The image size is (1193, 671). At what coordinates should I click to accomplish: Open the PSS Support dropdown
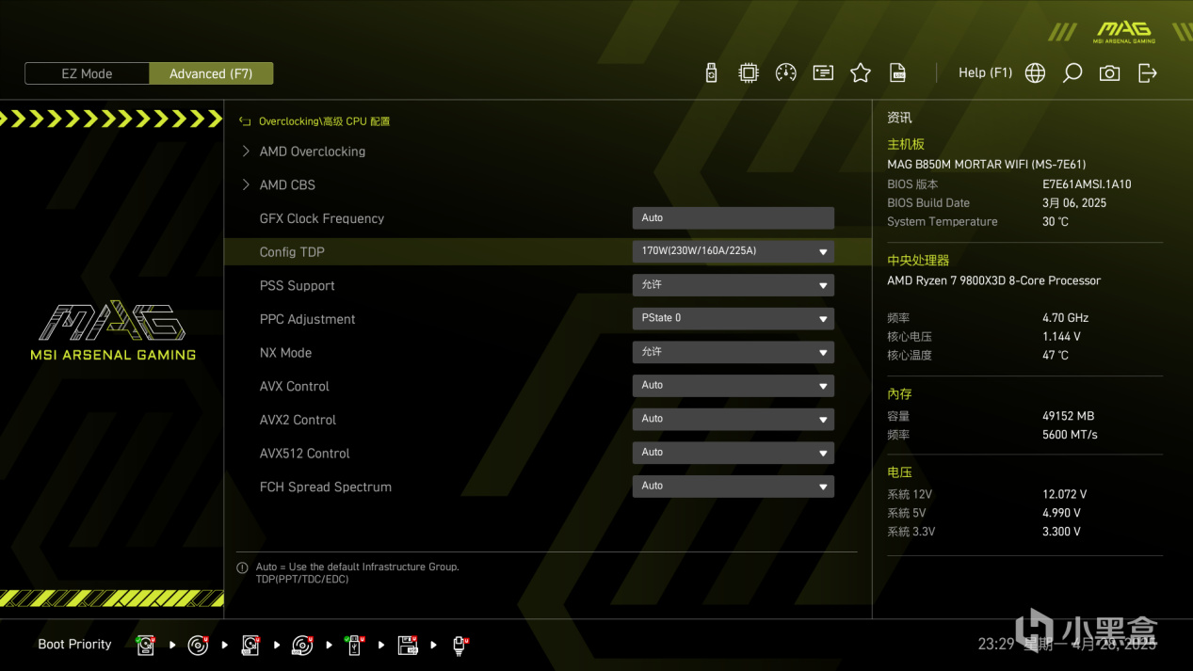click(x=734, y=285)
